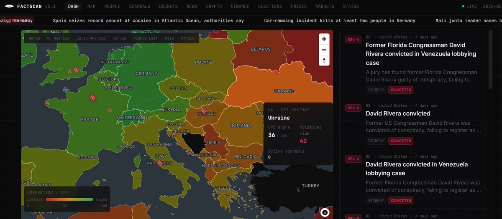Open the MAP tab
The height and width of the screenshot is (219, 502).
(91, 7)
